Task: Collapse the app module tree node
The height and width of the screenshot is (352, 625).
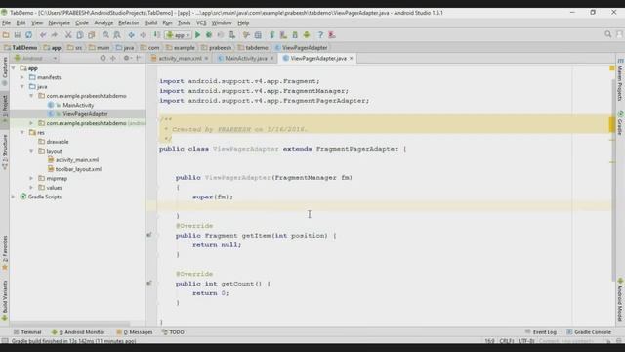Action: coord(14,68)
